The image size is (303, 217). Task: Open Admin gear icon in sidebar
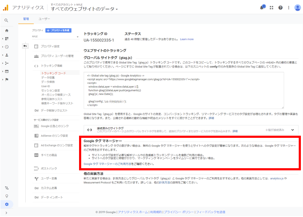[7, 204]
